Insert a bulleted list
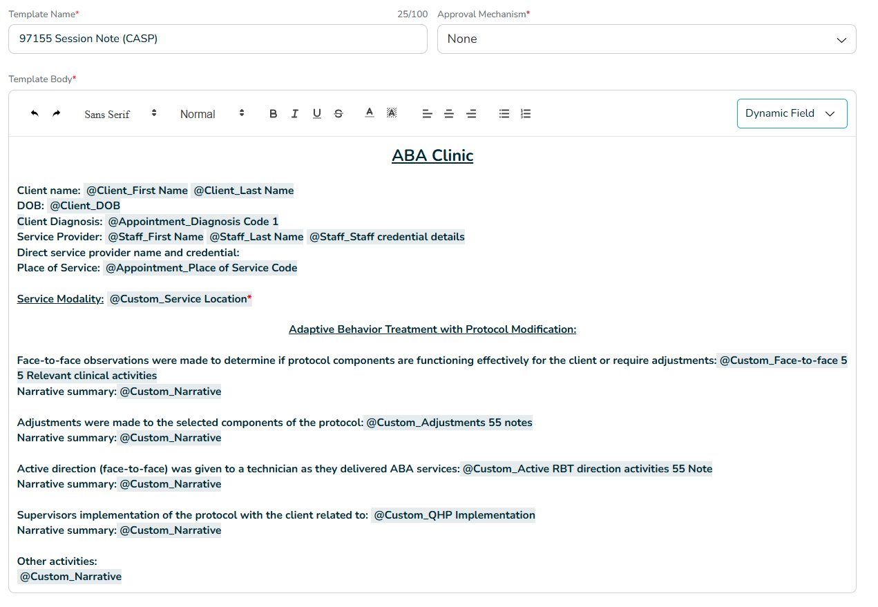 [x=504, y=114]
